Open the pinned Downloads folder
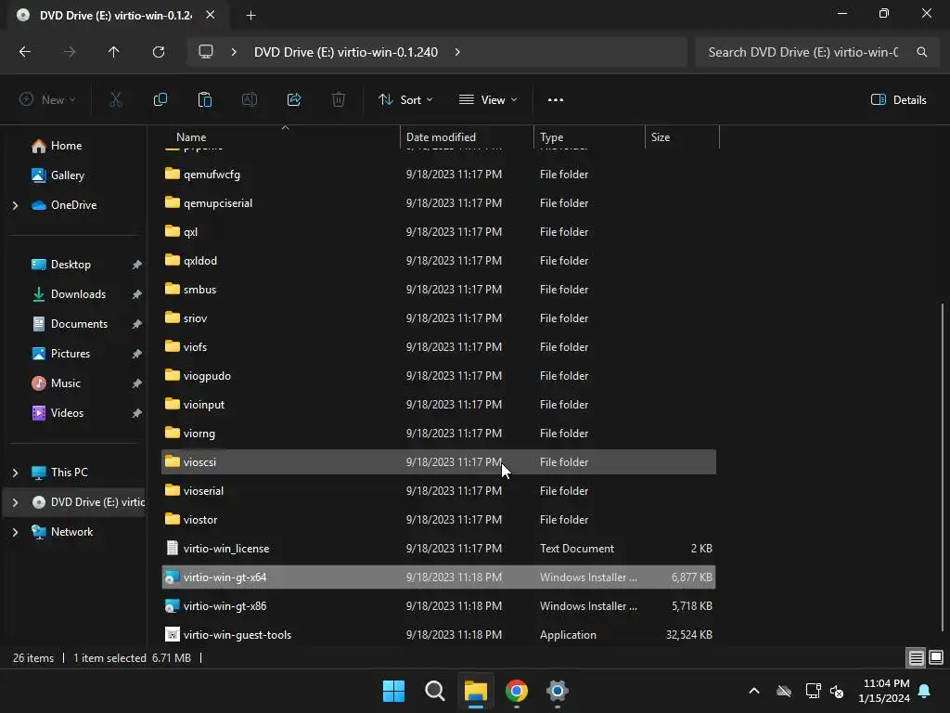This screenshot has height=713, width=950. [x=76, y=294]
